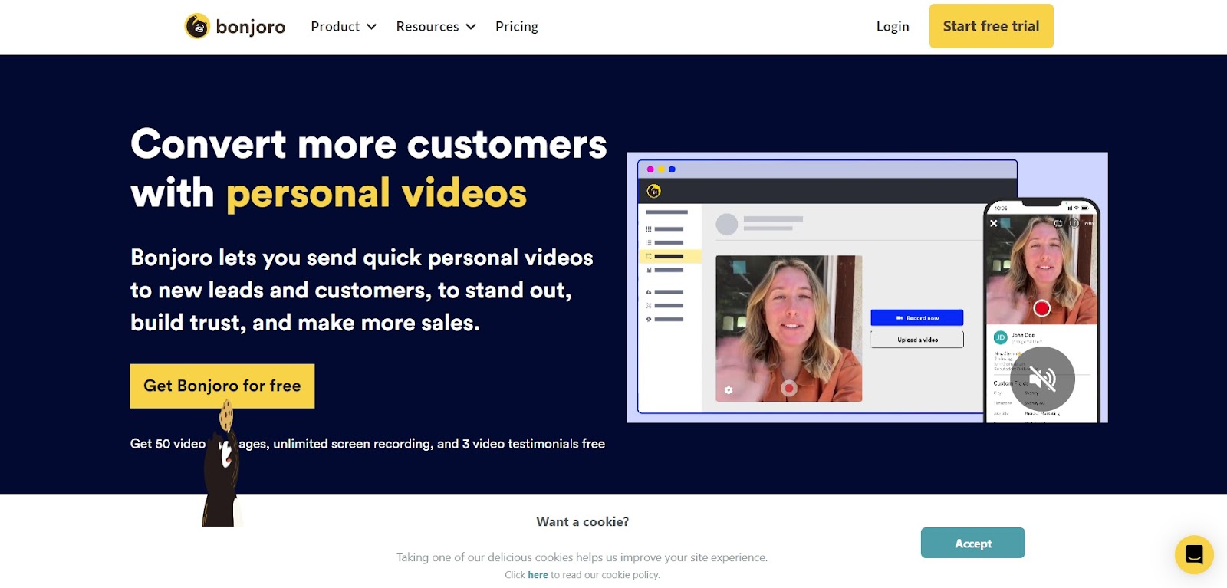Image resolution: width=1227 pixels, height=588 pixels.
Task: Click the woman's video thumbnail in desktop mockup
Action: (788, 329)
